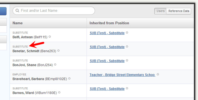Open Burnes, Ward's SUB (Test) link
Screen dimensions: 198x100
pyautogui.click(x=107, y=89)
